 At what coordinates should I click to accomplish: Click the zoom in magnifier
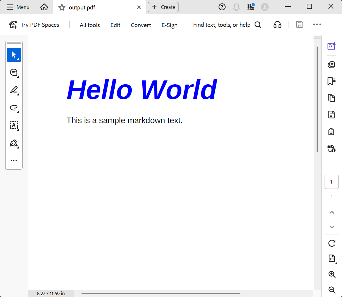point(332,274)
